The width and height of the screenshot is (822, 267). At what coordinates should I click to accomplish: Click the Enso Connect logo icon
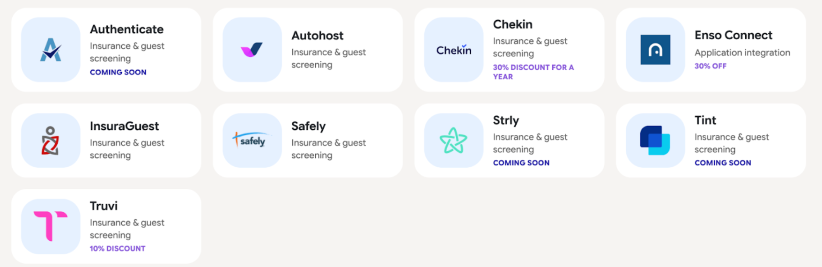tap(655, 50)
